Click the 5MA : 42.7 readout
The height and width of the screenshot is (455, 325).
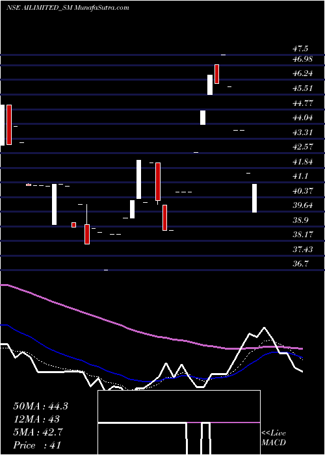38,432
